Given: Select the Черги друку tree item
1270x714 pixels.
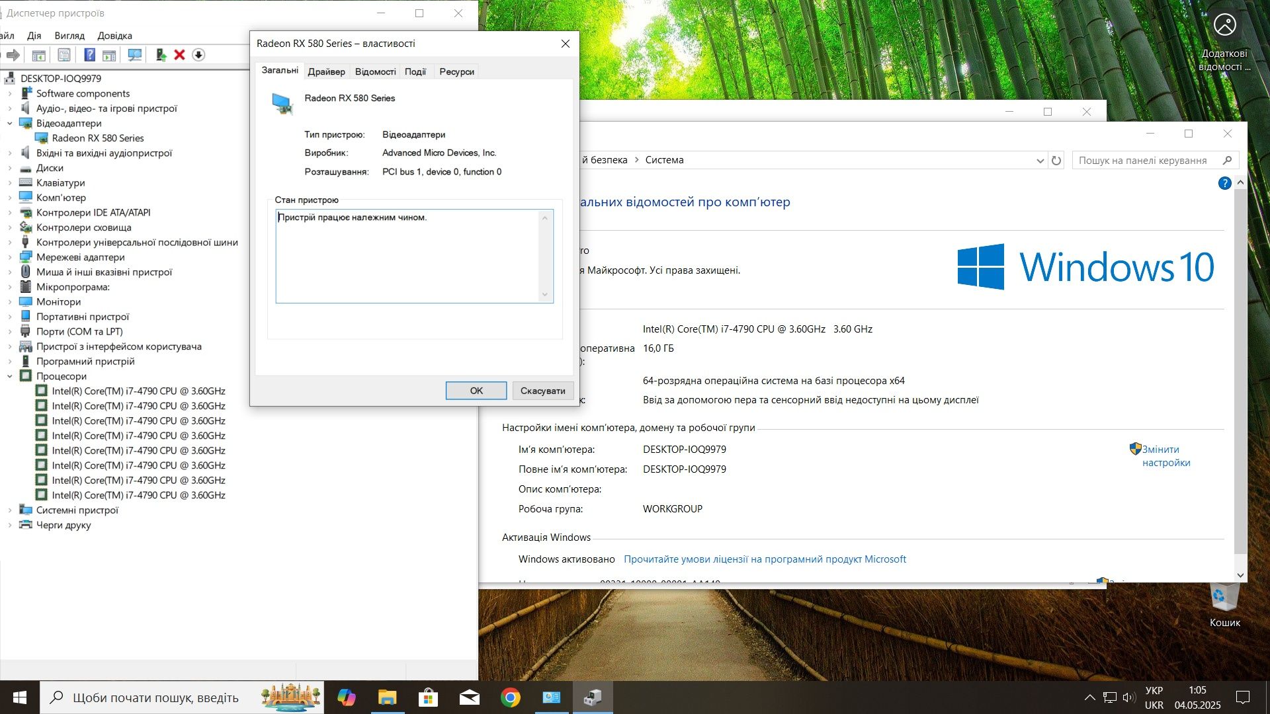Looking at the screenshot, I should coord(63,525).
